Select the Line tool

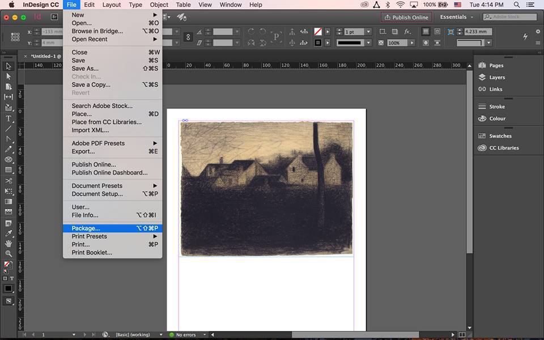pos(8,129)
